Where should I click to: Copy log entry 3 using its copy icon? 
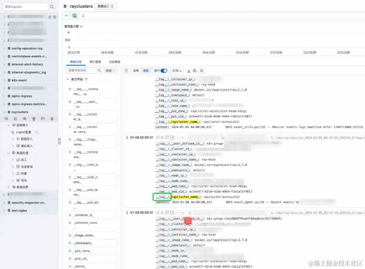[157, 213]
